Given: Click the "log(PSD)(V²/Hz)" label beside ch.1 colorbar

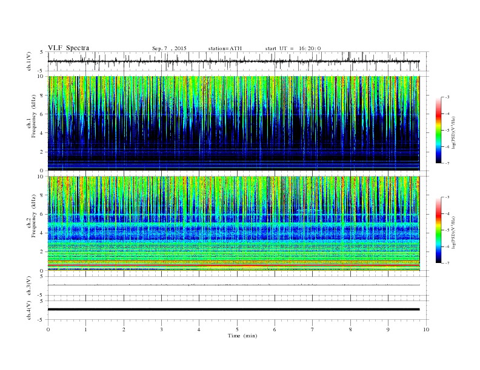Looking at the screenshot, I should [x=453, y=133].
